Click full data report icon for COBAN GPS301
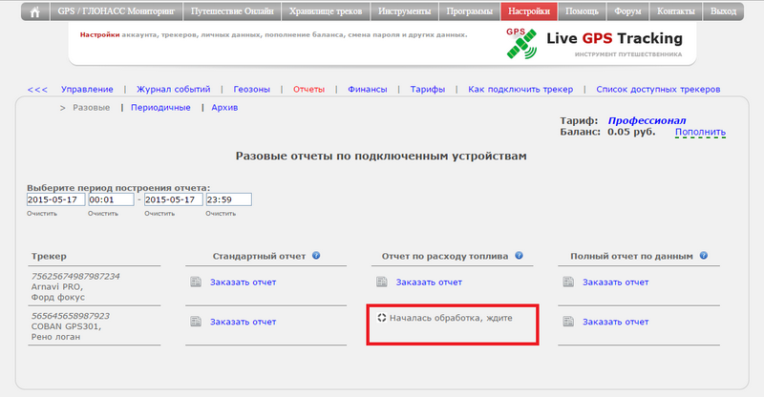The width and height of the screenshot is (764, 397). pos(568,322)
